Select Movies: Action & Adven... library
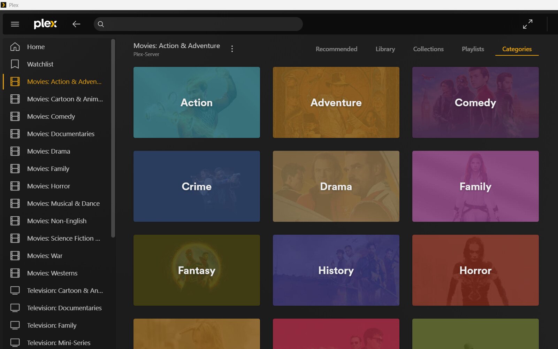Image resolution: width=558 pixels, height=349 pixels. point(64,82)
